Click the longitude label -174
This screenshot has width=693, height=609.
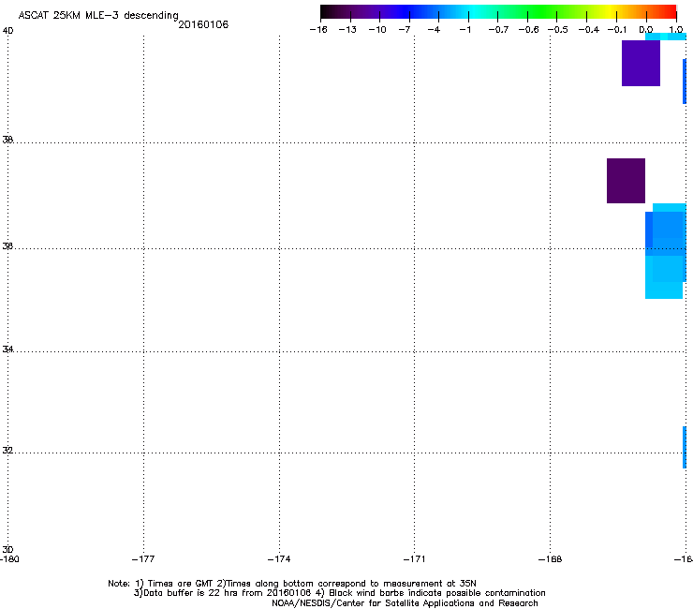tap(279, 559)
